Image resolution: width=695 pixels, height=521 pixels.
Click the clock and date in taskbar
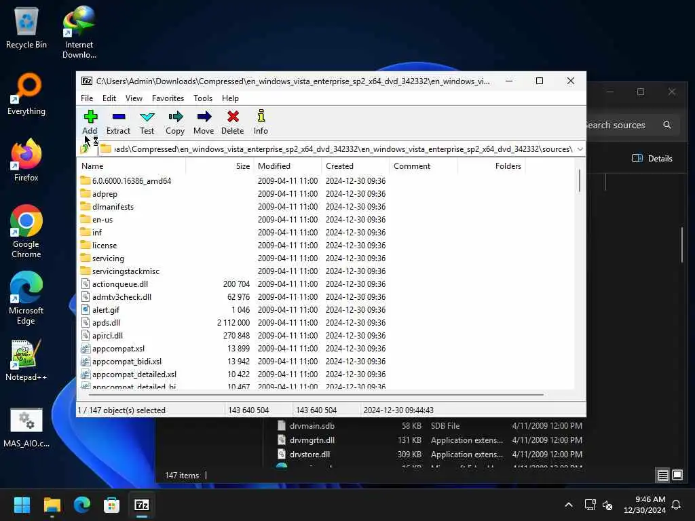coord(645,505)
